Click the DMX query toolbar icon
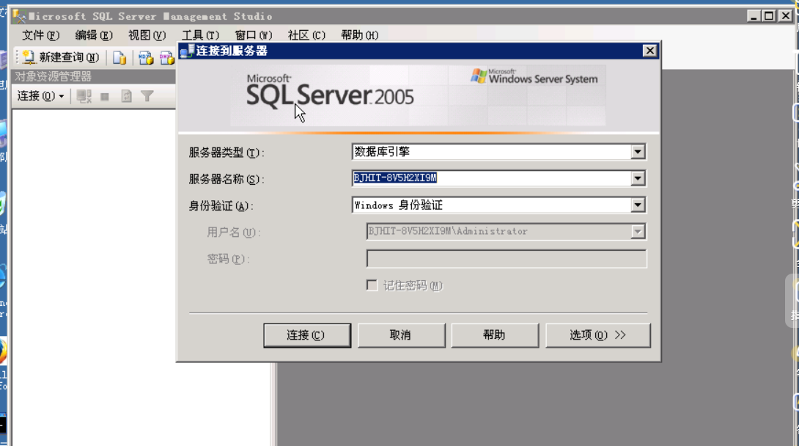This screenshot has width=799, height=446. (x=166, y=58)
